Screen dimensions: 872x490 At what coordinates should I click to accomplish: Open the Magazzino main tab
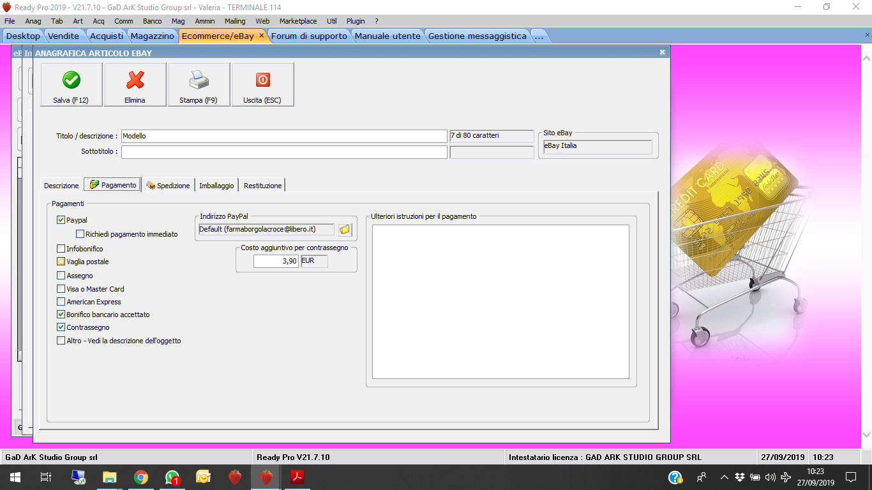click(x=153, y=36)
